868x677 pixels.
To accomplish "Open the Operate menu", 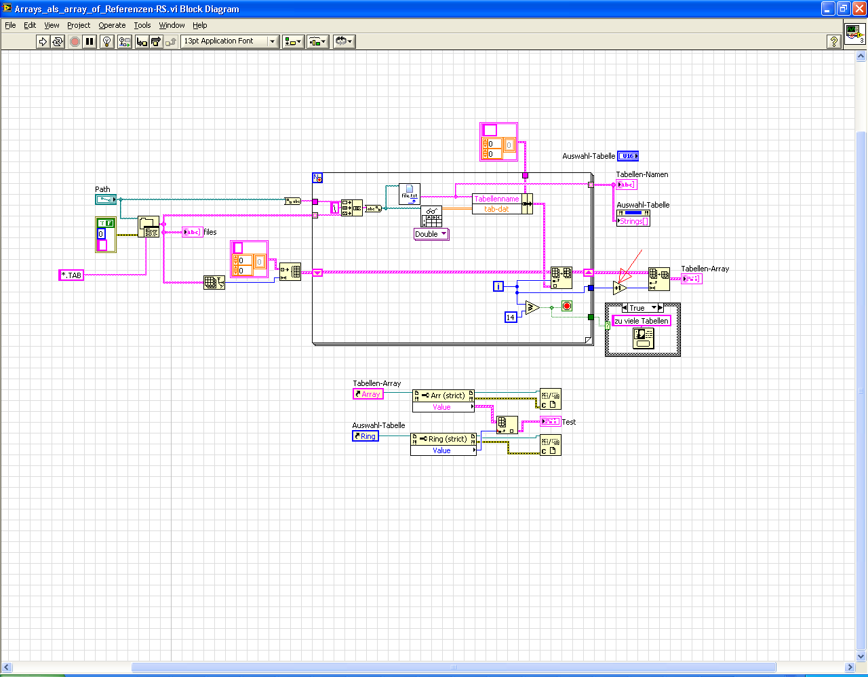I will click(x=112, y=25).
